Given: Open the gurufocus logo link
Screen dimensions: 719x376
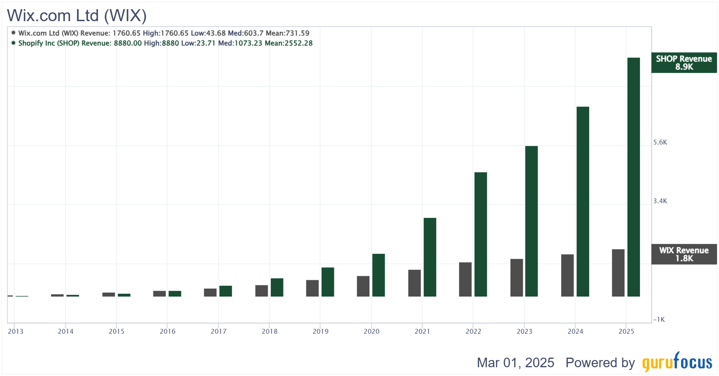Looking at the screenshot, I should [x=677, y=361].
